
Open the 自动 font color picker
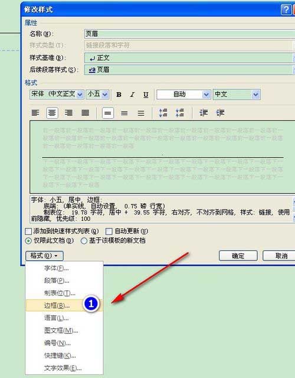[183, 94]
